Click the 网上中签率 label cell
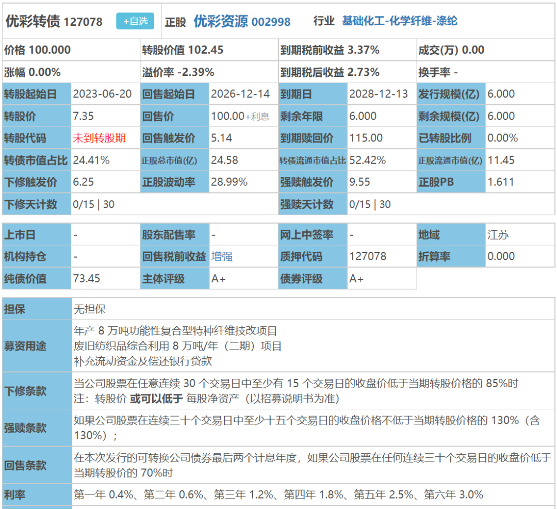Image resolution: width=557 pixels, height=509 pixels. pos(313,234)
